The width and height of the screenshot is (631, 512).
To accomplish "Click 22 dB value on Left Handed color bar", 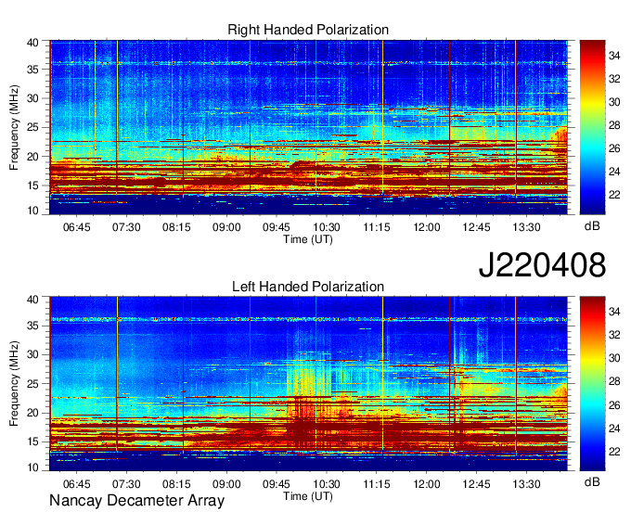I will click(614, 452).
